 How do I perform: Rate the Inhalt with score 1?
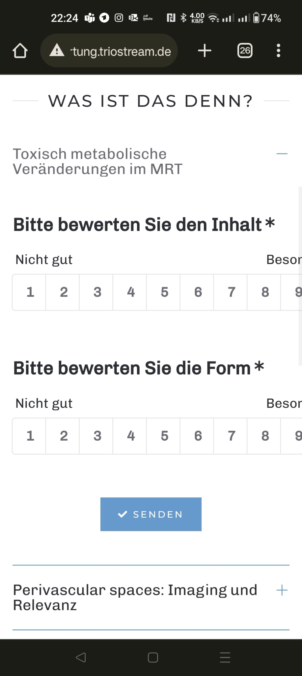pyautogui.click(x=30, y=292)
